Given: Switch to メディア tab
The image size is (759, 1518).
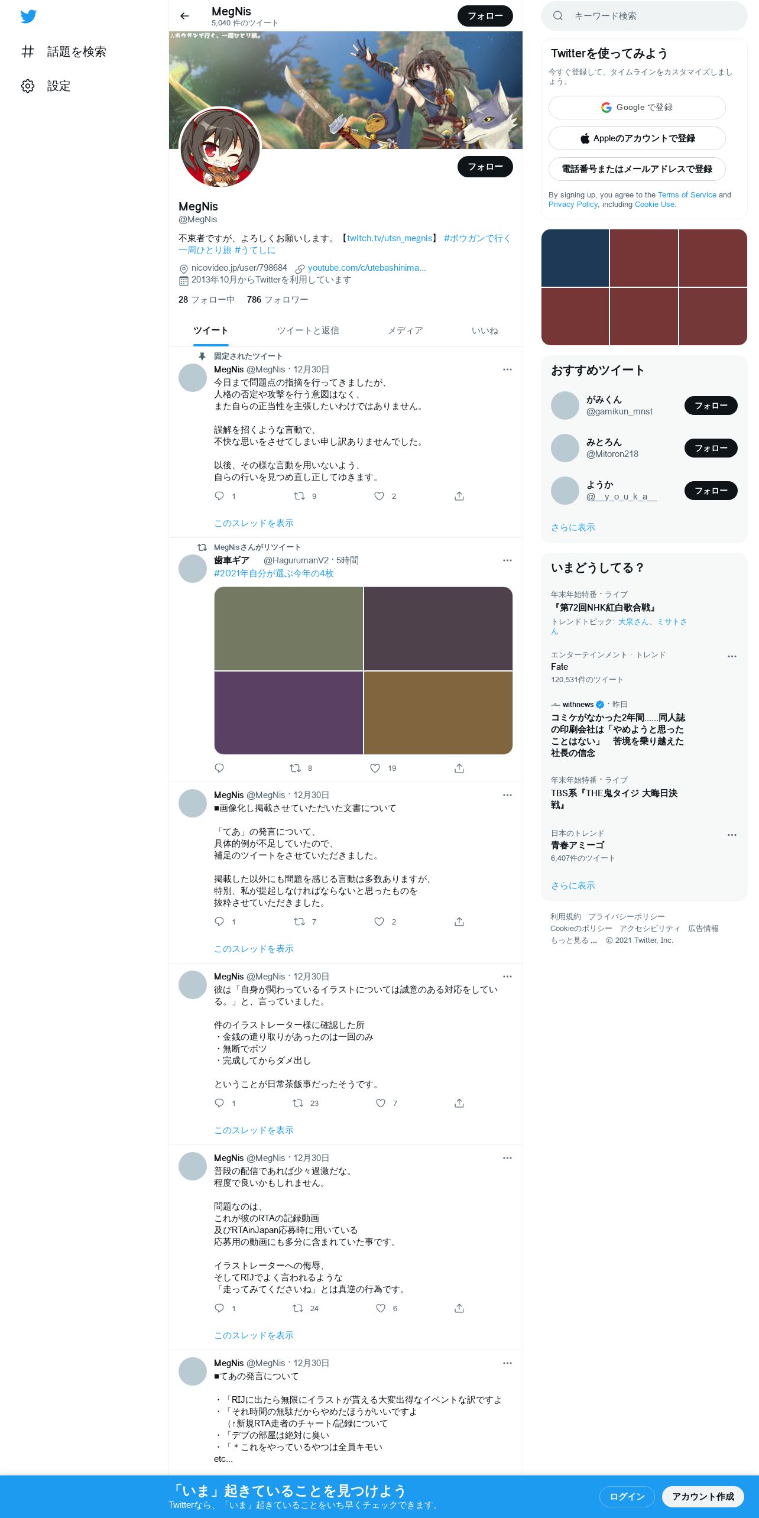Looking at the screenshot, I should (x=406, y=330).
